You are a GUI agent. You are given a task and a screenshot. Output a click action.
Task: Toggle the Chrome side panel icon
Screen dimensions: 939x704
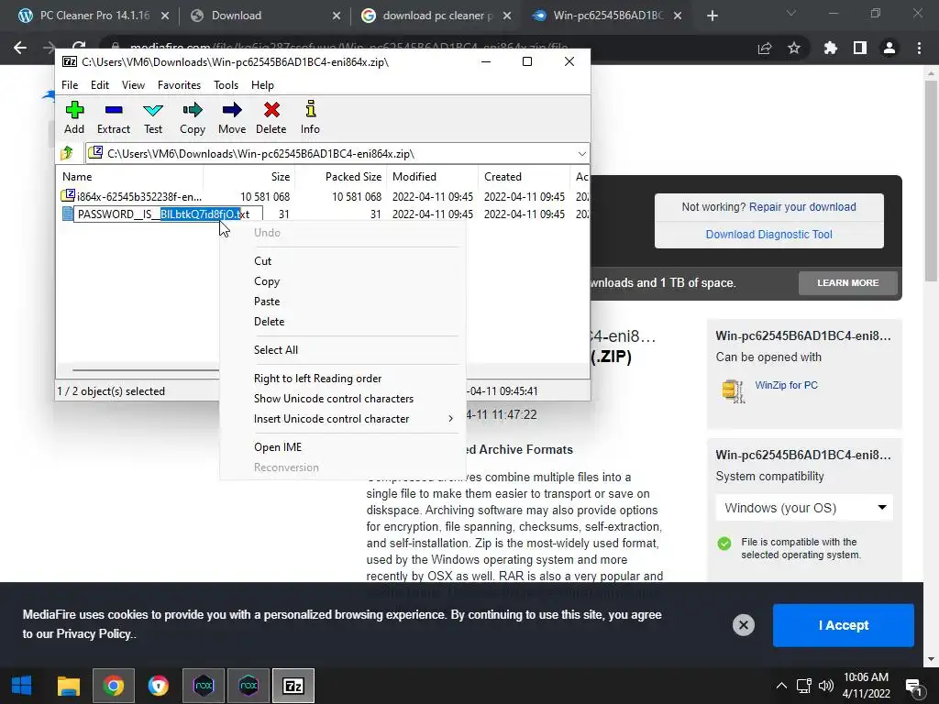pos(860,48)
